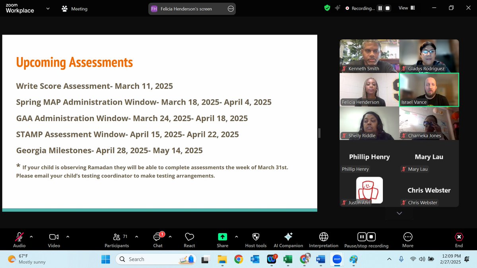
Task: Click the Upcoming Assessments slide heading
Action: coord(74,62)
